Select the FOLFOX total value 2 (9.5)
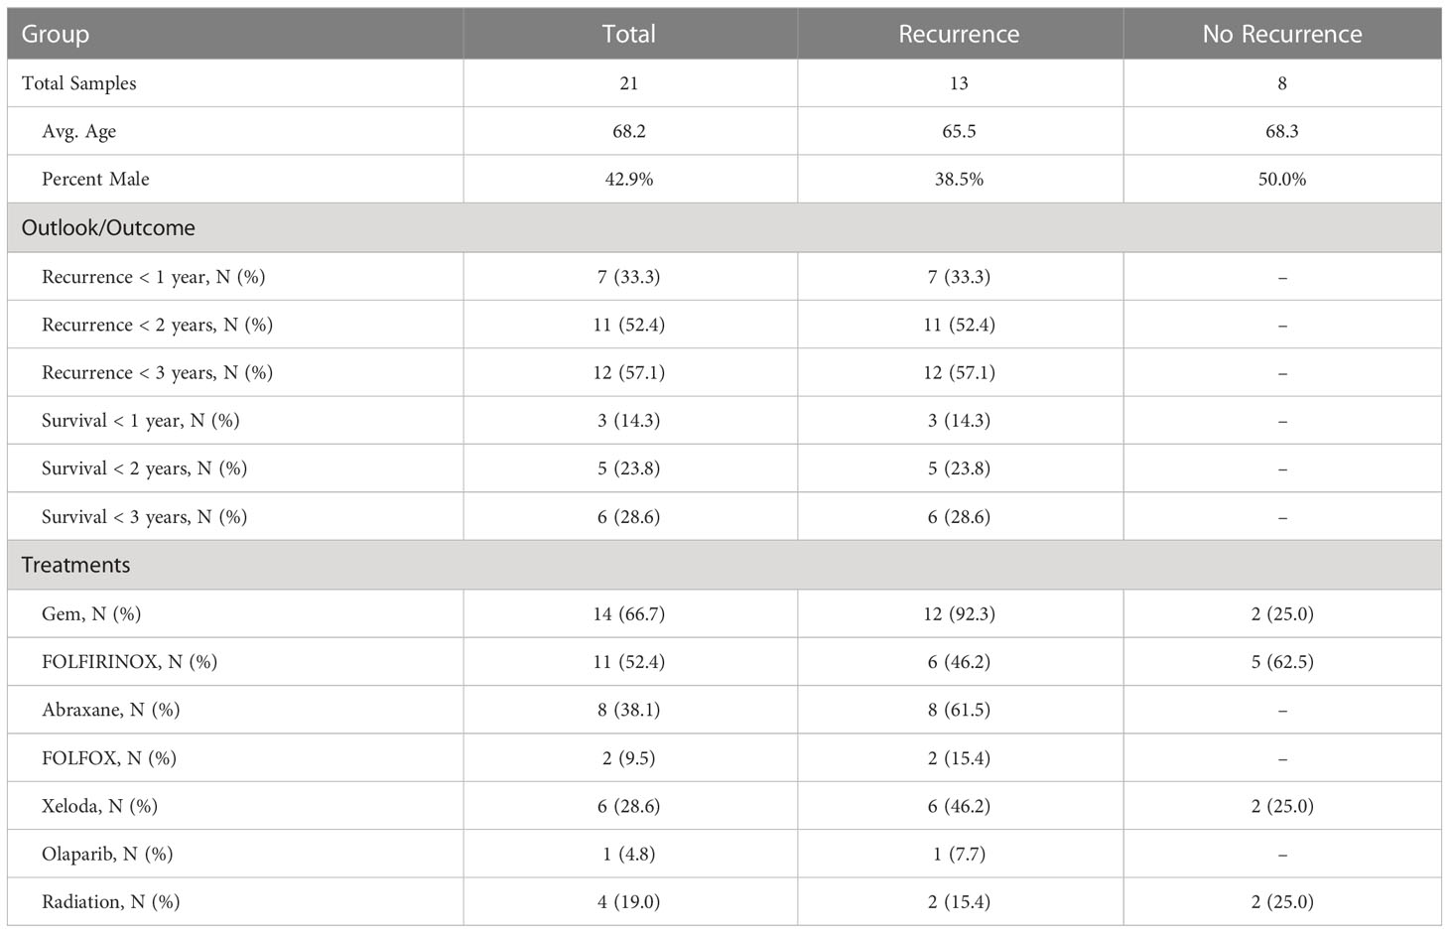This screenshot has width=1449, height=933. pos(629,758)
